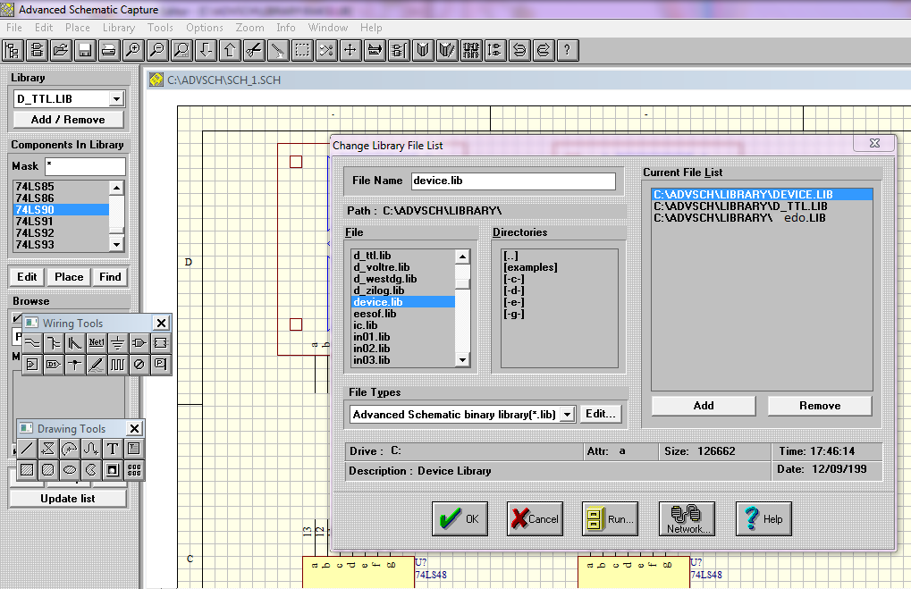Image resolution: width=911 pixels, height=589 pixels.
Task: Open the project hierarchy toolbar icon
Action: [13, 51]
